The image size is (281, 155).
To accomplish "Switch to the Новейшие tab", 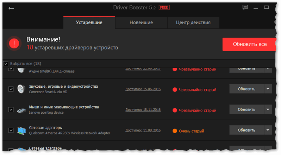I will (x=141, y=22).
